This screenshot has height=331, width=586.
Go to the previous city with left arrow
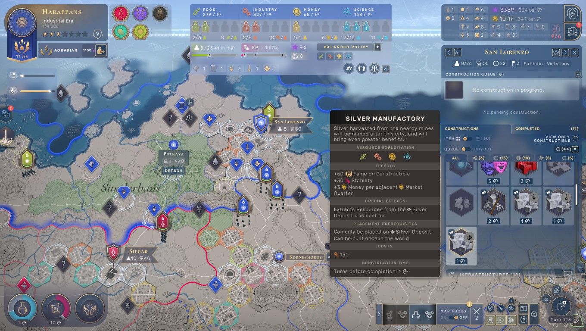pyautogui.click(x=449, y=52)
